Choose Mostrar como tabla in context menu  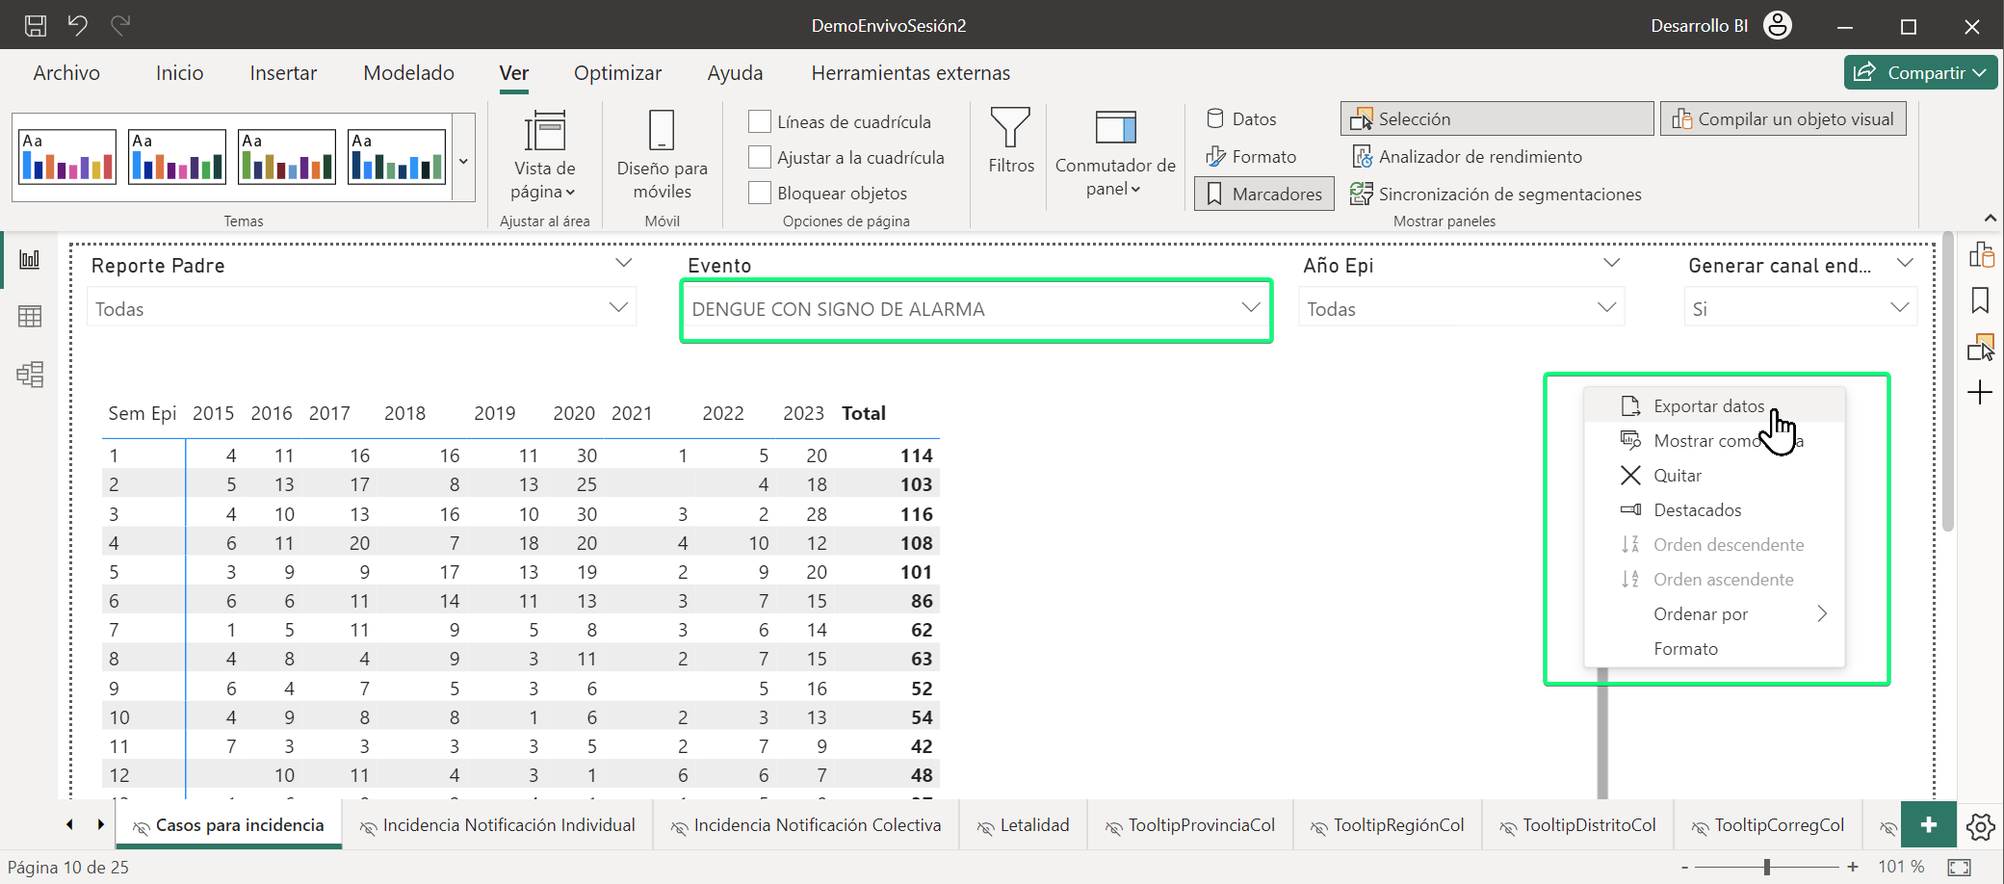tap(1714, 441)
